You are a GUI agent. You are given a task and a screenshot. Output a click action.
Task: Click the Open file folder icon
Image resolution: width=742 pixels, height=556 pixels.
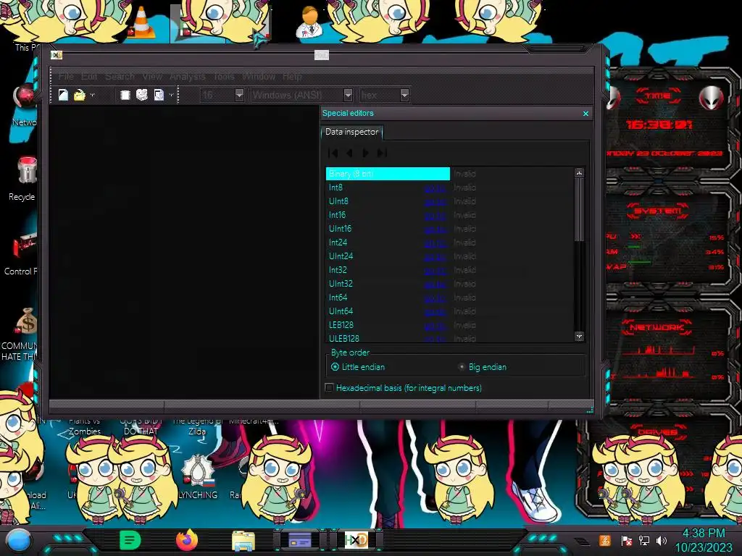coord(79,95)
